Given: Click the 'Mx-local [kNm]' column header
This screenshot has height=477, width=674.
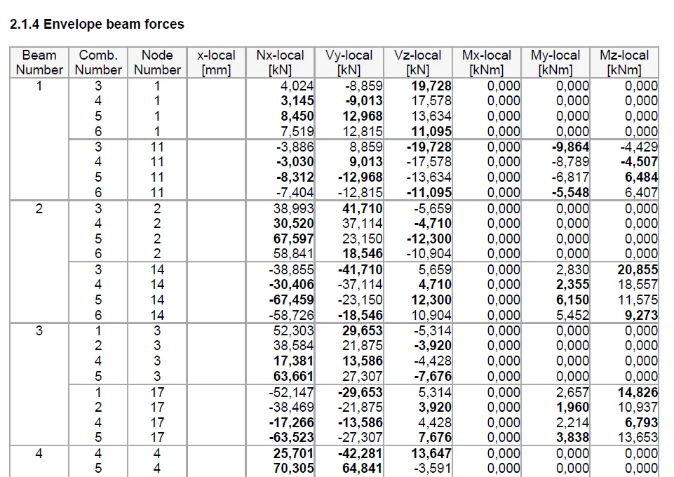Looking at the screenshot, I should (x=487, y=62).
